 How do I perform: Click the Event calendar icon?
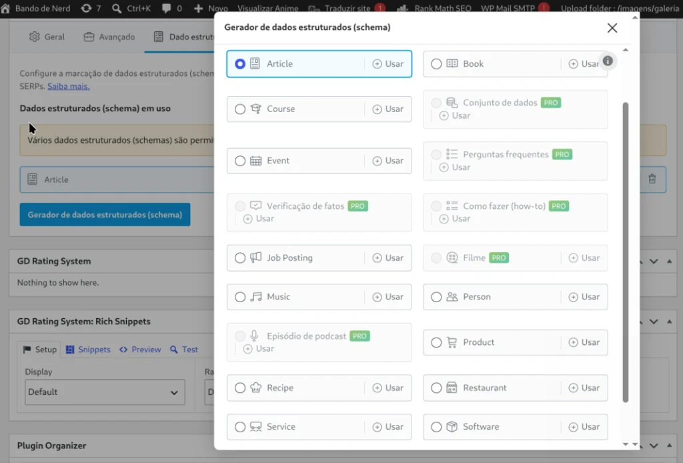pyautogui.click(x=255, y=161)
